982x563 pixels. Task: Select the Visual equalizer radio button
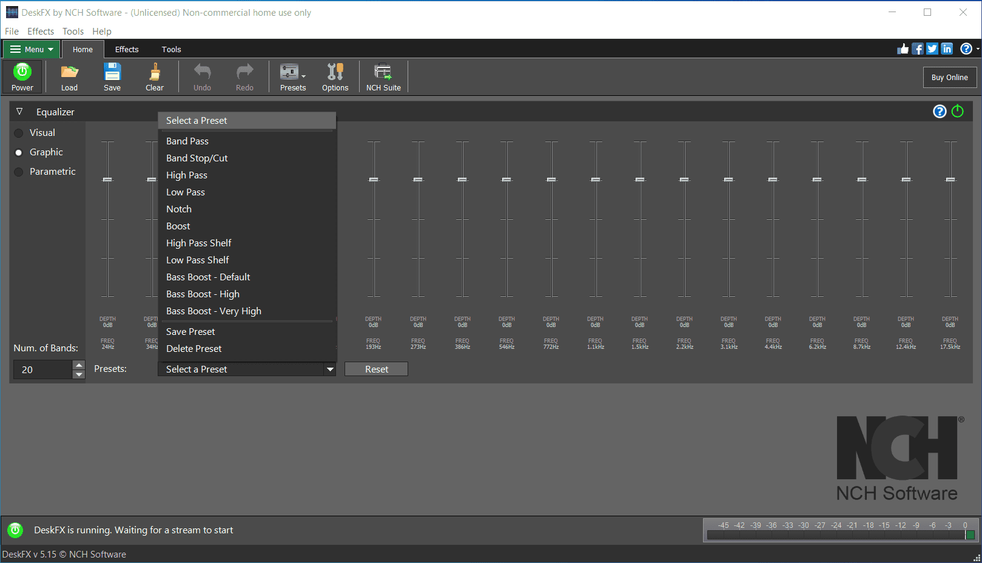point(19,133)
